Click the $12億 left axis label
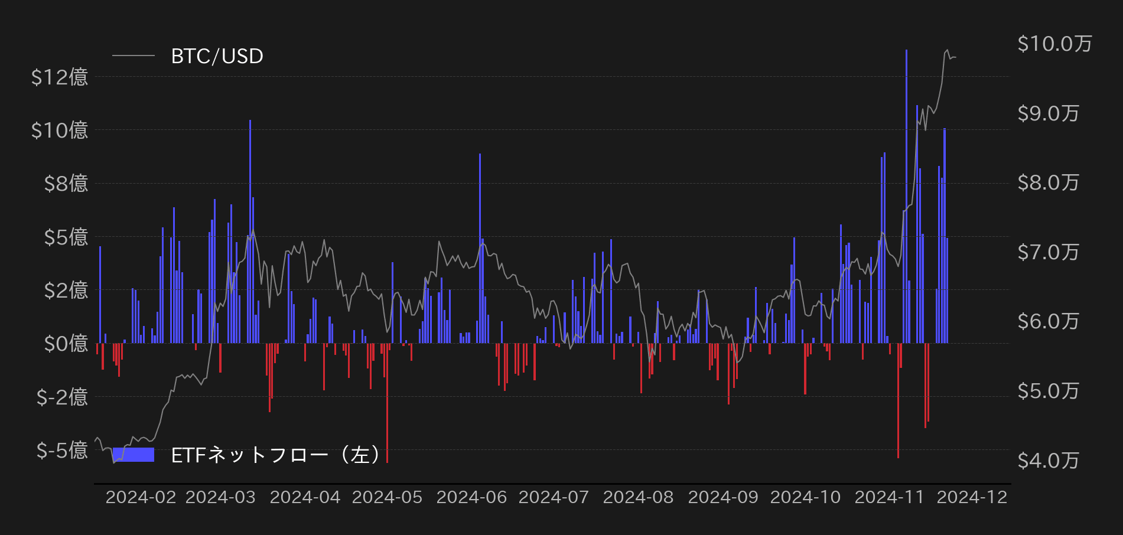Screen dimensions: 1123x535 tap(60, 77)
